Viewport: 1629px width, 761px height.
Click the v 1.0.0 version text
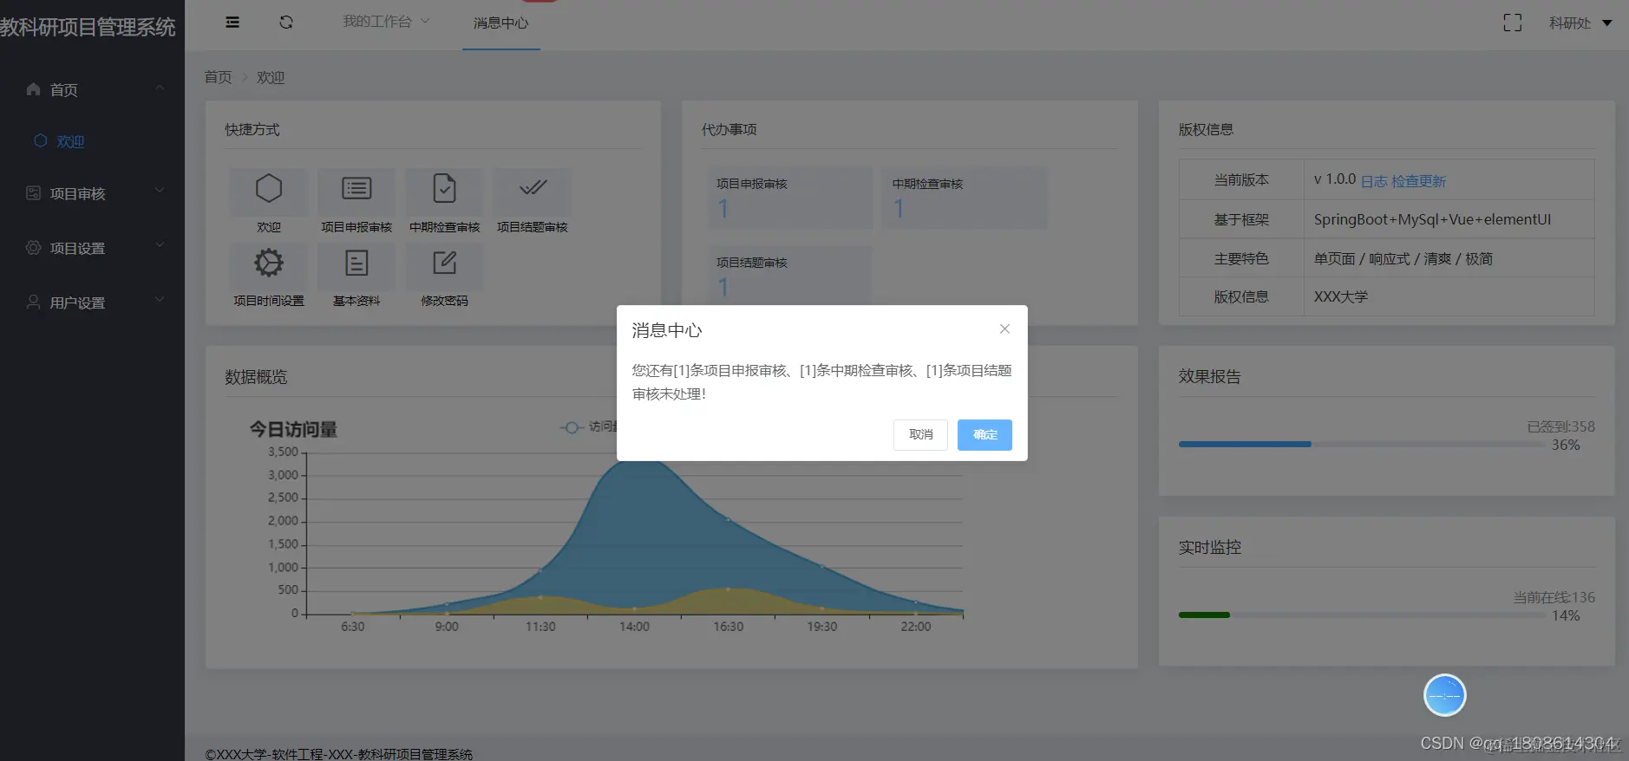pyautogui.click(x=1334, y=179)
